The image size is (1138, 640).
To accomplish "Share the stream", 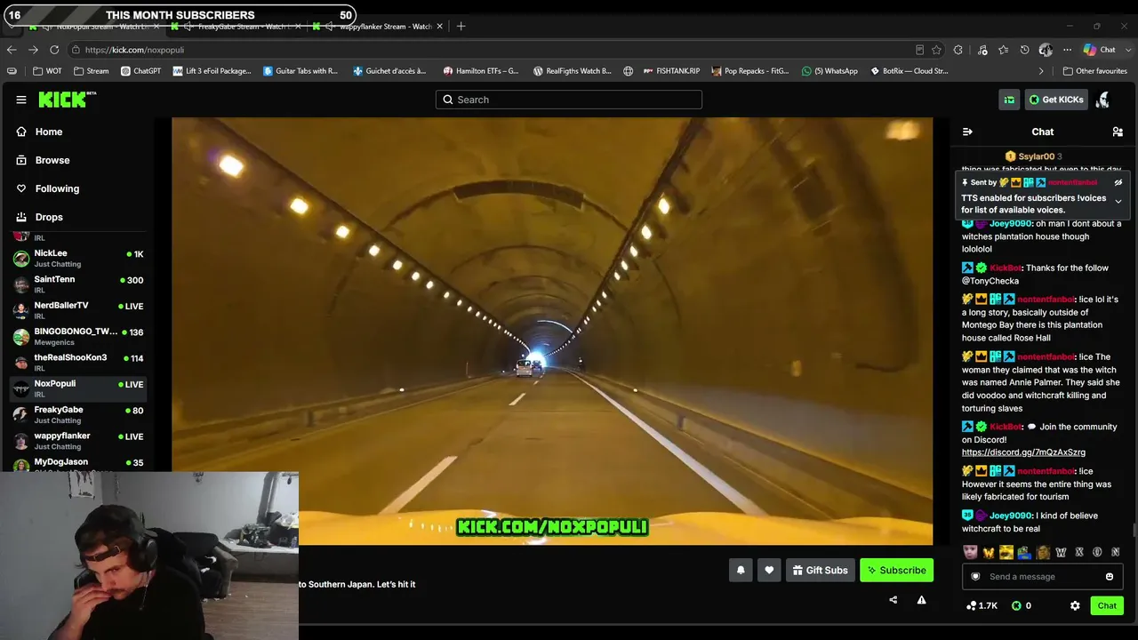I will [x=893, y=600].
